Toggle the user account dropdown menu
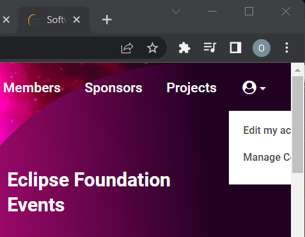Viewport: 305px width, 237px height. tap(254, 88)
